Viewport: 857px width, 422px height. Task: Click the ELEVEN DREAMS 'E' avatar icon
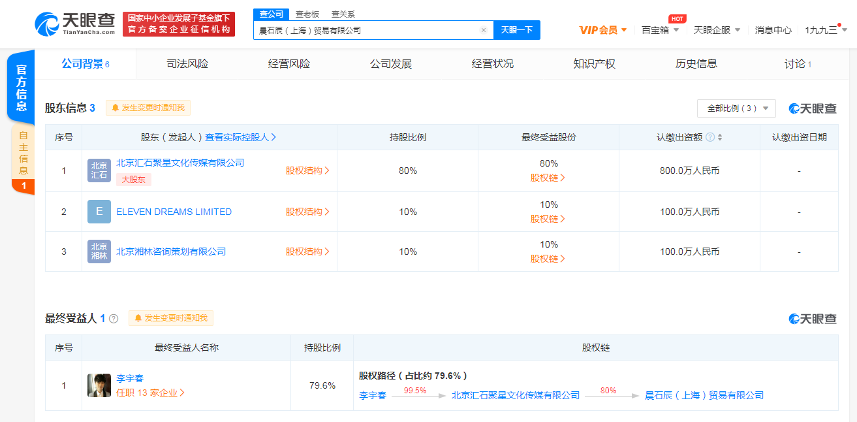(99, 212)
